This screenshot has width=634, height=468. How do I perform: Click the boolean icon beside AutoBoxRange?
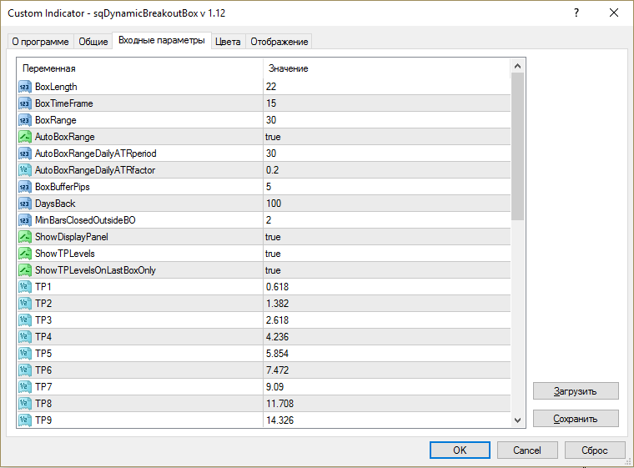24,137
